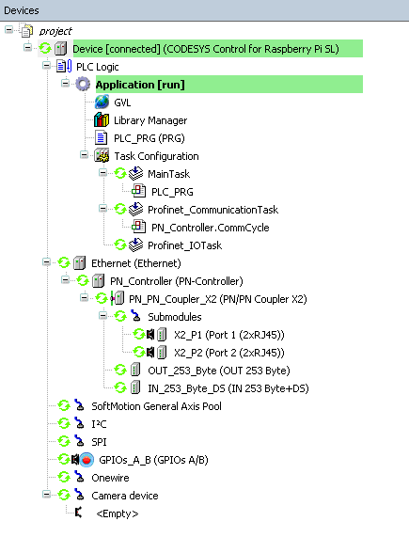The width and height of the screenshot is (409, 537).
Task: Click the PLC Logic icon
Action: pyautogui.click(x=64, y=66)
